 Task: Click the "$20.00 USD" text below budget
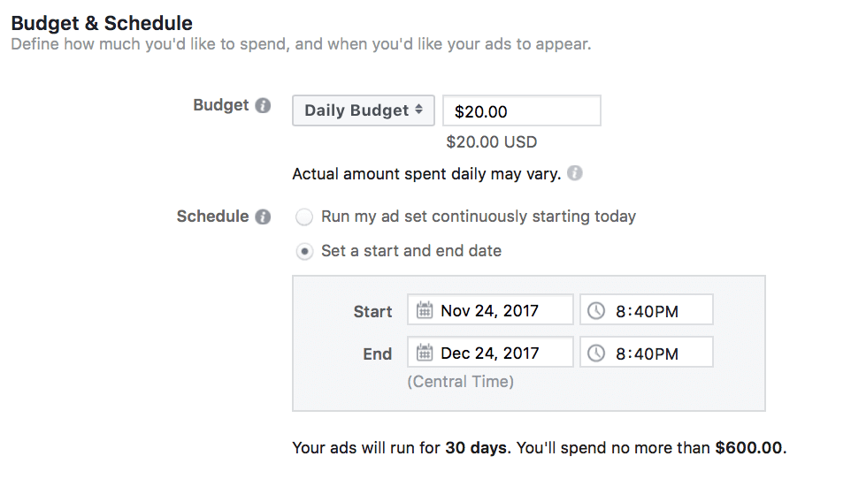click(491, 141)
